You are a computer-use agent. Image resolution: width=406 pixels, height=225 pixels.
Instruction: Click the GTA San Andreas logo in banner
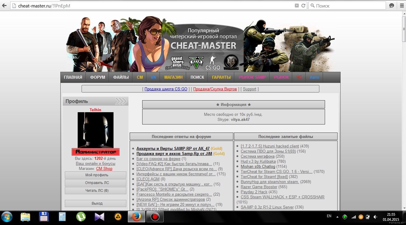177,63
